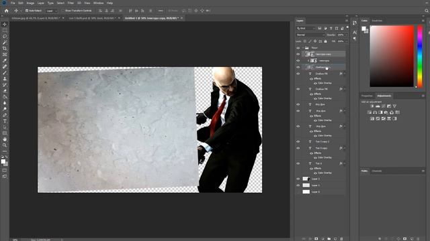Viewport: 430px width, 241px height.
Task: Click the vertical hue slider in Color panel
Action: click(x=420, y=56)
